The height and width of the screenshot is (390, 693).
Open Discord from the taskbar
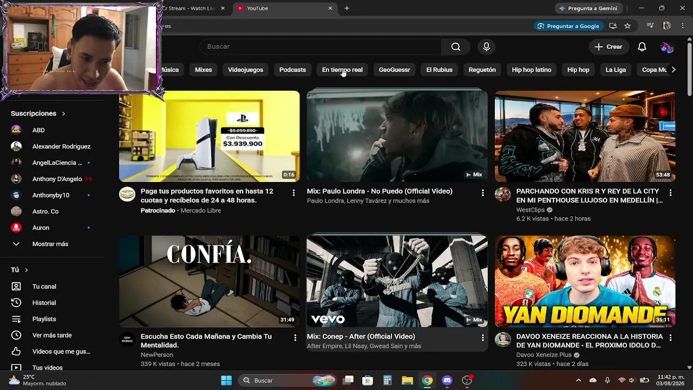(447, 380)
